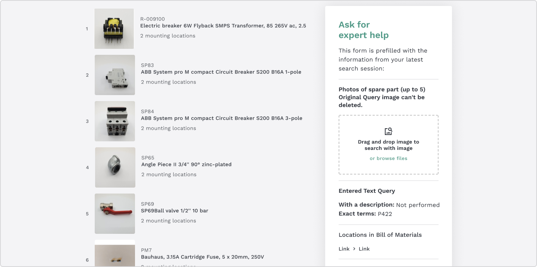Open the flyback transformer product thumbnail
Screen dimensions: 537x267
(x=114, y=29)
